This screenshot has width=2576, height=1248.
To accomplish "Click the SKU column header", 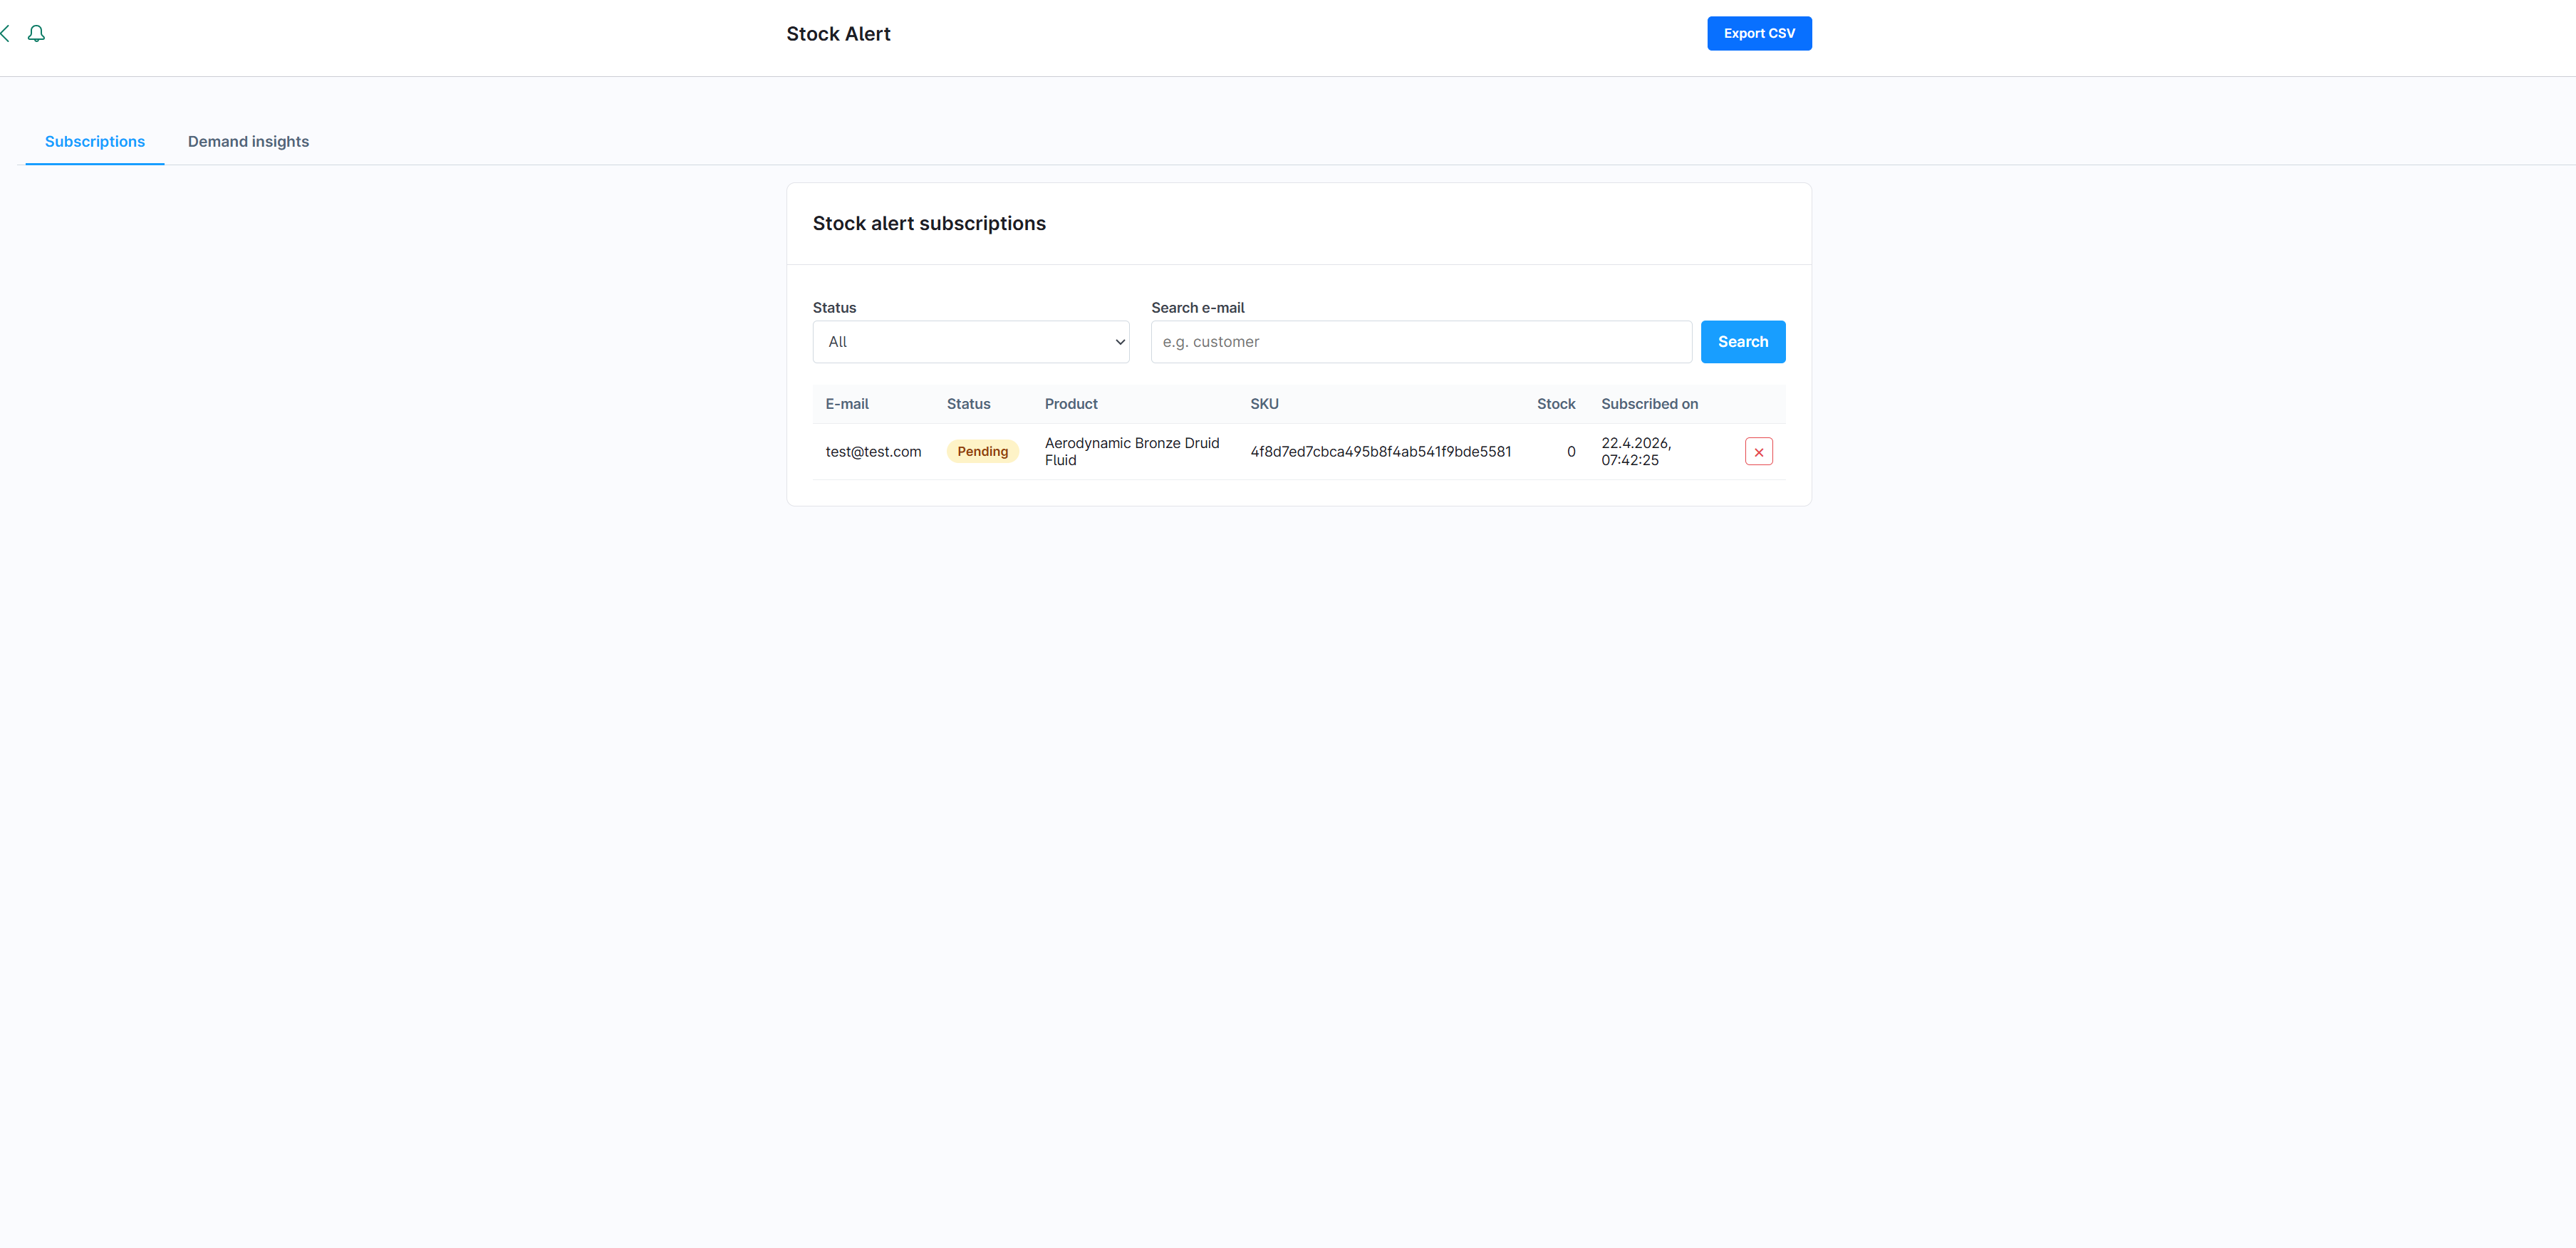I will tap(1263, 404).
